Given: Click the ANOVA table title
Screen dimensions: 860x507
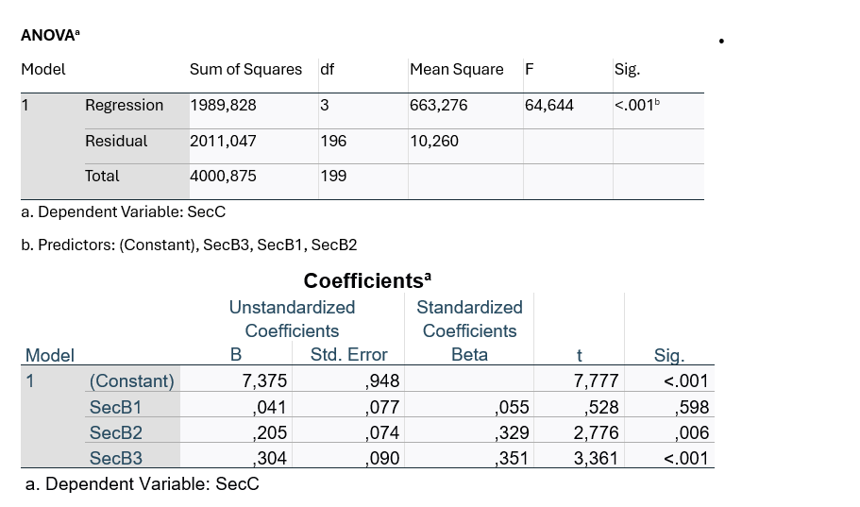Looking at the screenshot, I should tap(50, 35).
